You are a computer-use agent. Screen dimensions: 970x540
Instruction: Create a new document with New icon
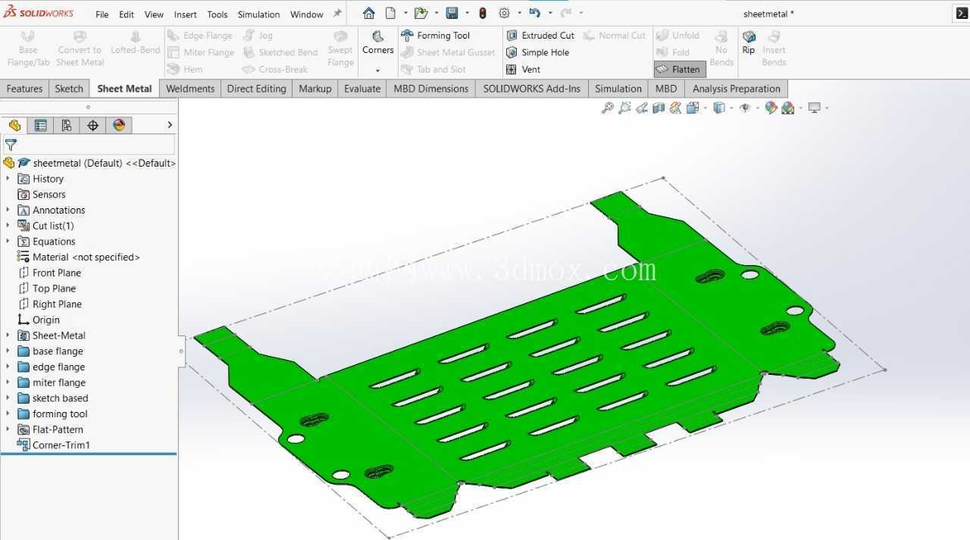pos(390,13)
